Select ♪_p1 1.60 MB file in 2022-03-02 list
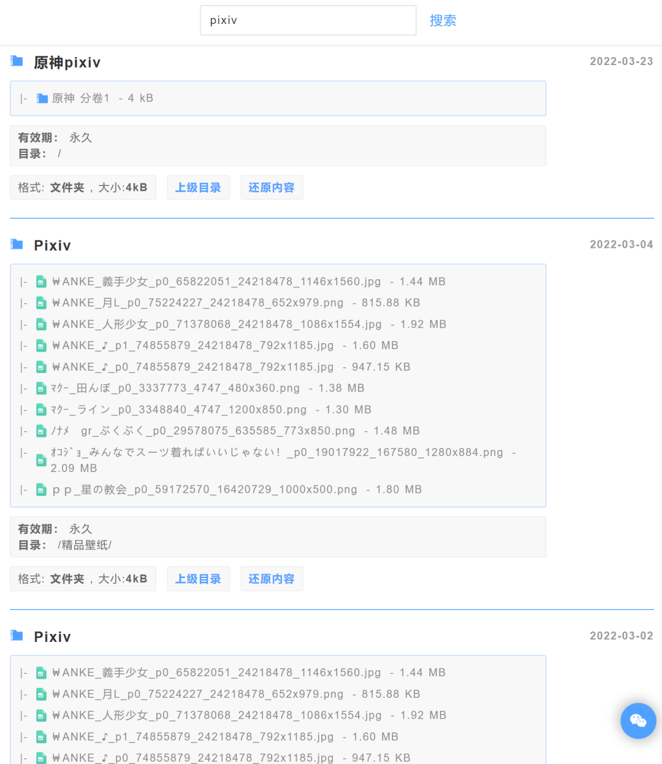 (192, 736)
